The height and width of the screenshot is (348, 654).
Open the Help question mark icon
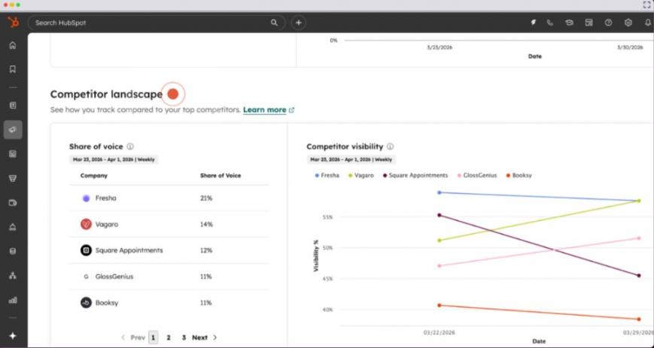[x=609, y=23]
